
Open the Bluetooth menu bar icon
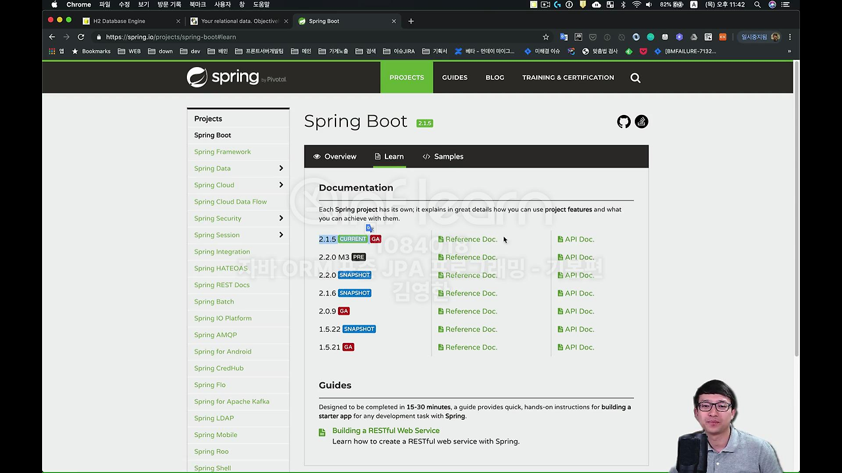click(624, 5)
